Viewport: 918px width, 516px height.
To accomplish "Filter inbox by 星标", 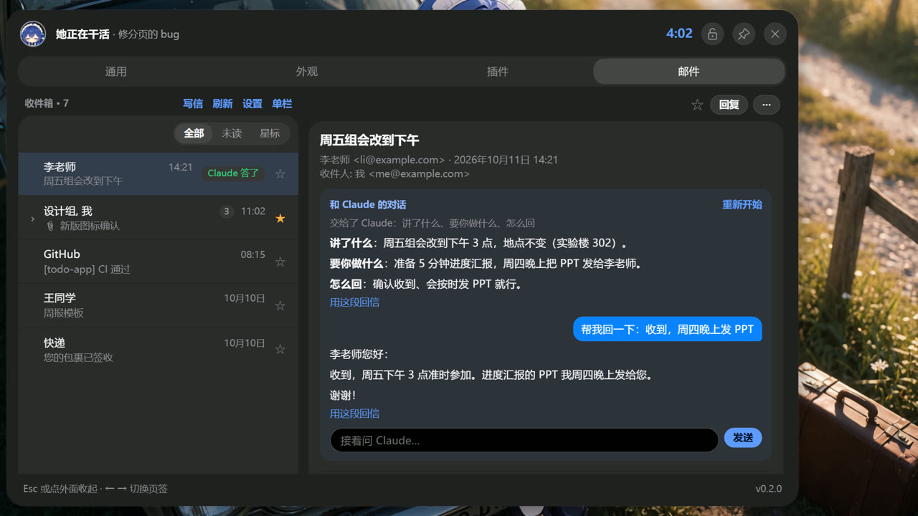I will tap(270, 133).
